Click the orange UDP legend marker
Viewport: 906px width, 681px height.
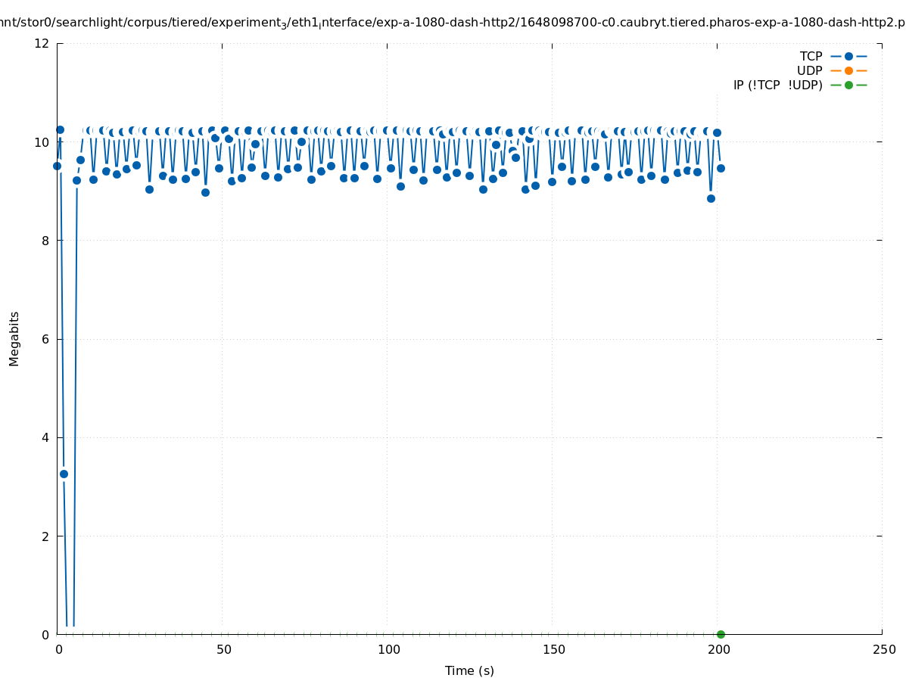click(x=848, y=70)
